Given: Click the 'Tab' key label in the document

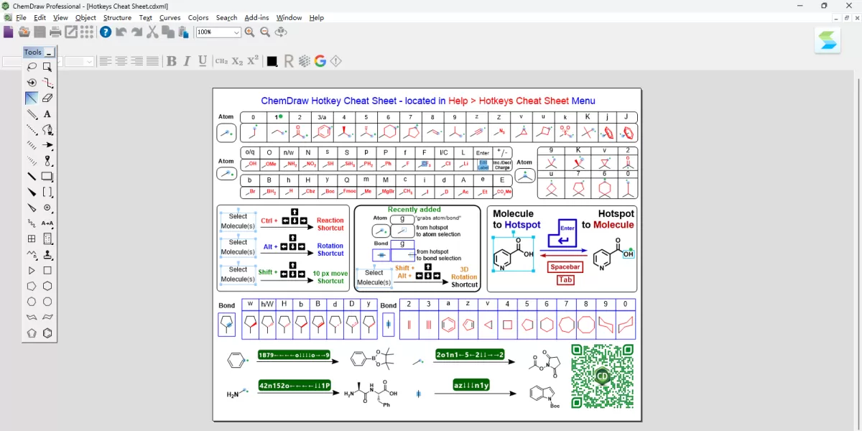Looking at the screenshot, I should tap(565, 280).
